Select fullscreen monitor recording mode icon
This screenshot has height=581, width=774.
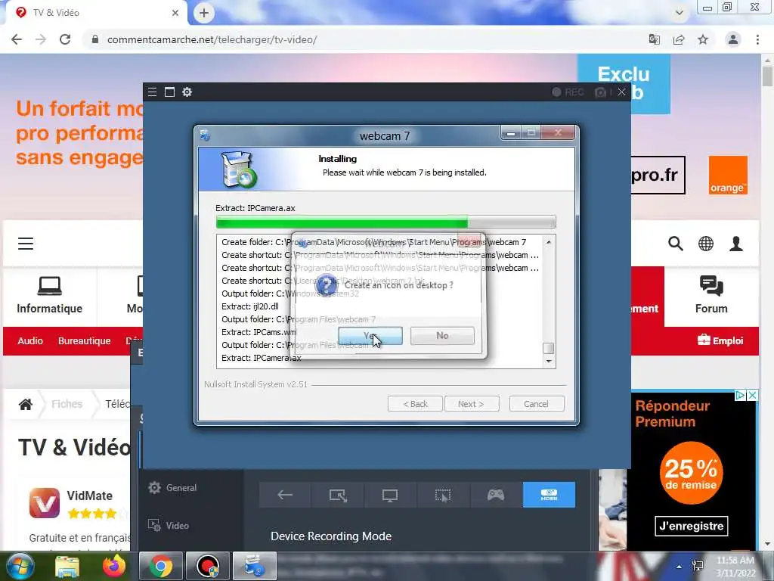pos(390,495)
